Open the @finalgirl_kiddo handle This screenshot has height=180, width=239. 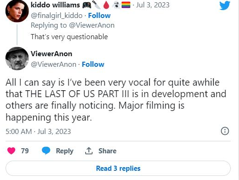click(57, 16)
